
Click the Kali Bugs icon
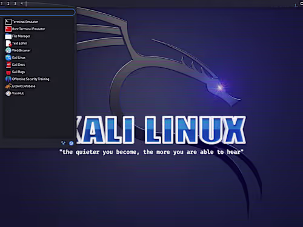click(x=8, y=72)
